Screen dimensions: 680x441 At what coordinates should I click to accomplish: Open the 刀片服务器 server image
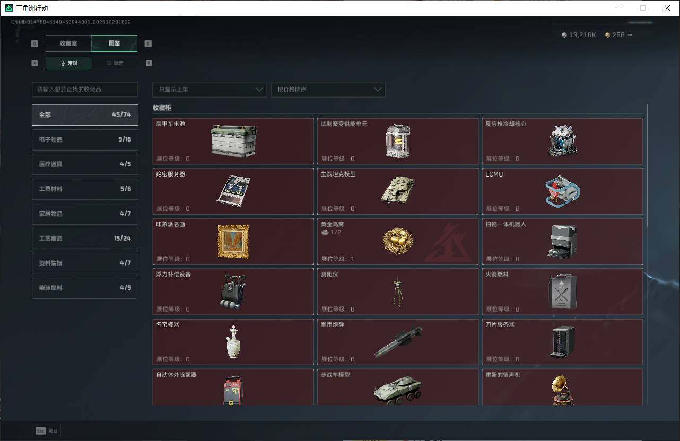pyautogui.click(x=563, y=342)
